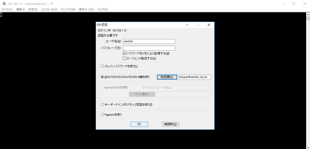Open the ヘルプ(H) menu
Screen dimensions: 310x149
point(102,9)
